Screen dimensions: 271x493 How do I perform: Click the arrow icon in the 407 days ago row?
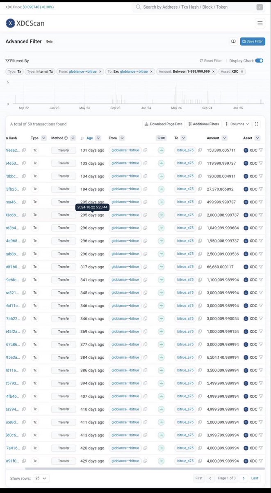[x=161, y=396]
